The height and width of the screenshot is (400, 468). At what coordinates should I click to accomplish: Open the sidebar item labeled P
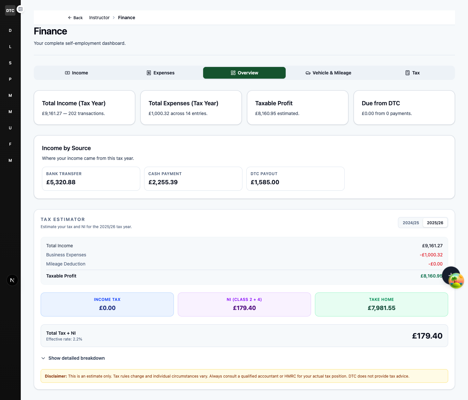coord(10,79)
